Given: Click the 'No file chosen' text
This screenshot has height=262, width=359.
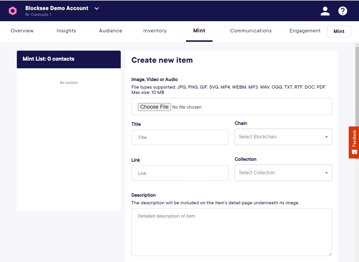Looking at the screenshot, I should (x=187, y=107).
